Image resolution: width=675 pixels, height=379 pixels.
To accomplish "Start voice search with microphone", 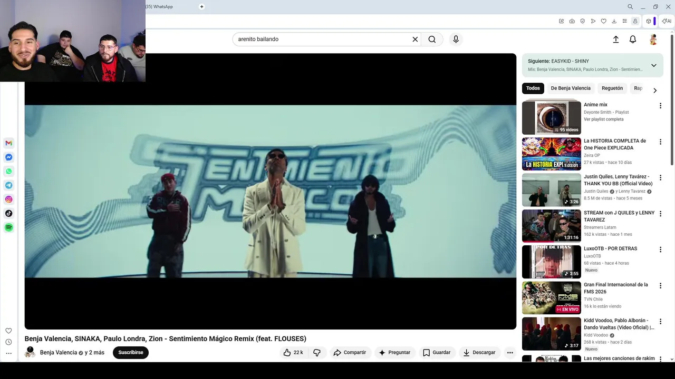I will [x=456, y=39].
